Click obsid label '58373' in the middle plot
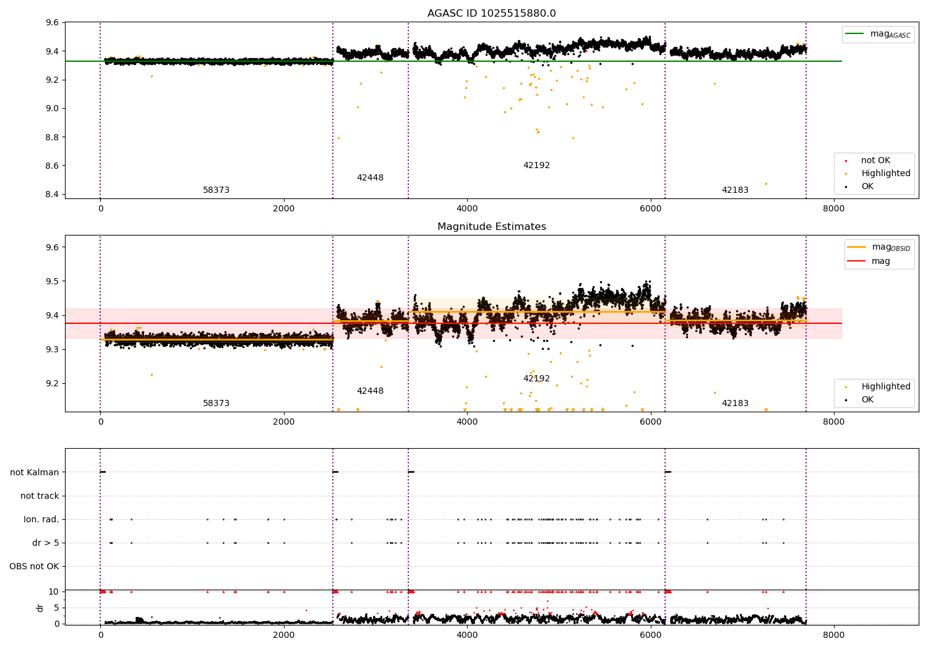Viewport: 928px width, 649px height. pyautogui.click(x=217, y=404)
